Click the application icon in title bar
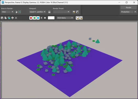 (x=3, y=2)
